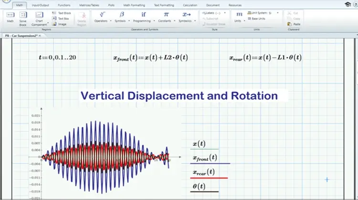Click the −0.011 y-axis tick label
This screenshot has height=200, width=358.
point(35,178)
